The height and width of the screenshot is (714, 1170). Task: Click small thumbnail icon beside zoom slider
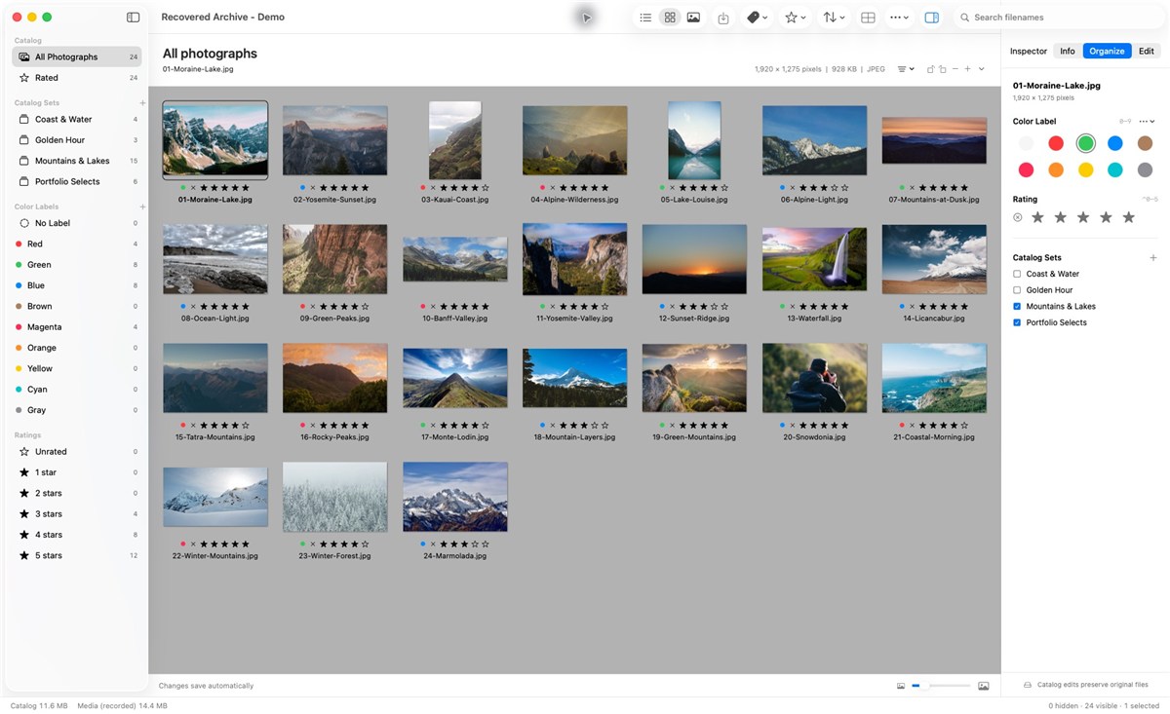tap(901, 686)
